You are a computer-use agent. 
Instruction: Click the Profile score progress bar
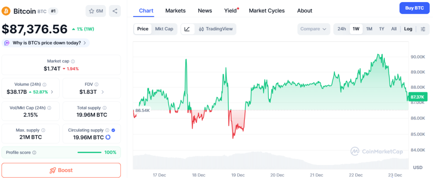tap(89, 152)
